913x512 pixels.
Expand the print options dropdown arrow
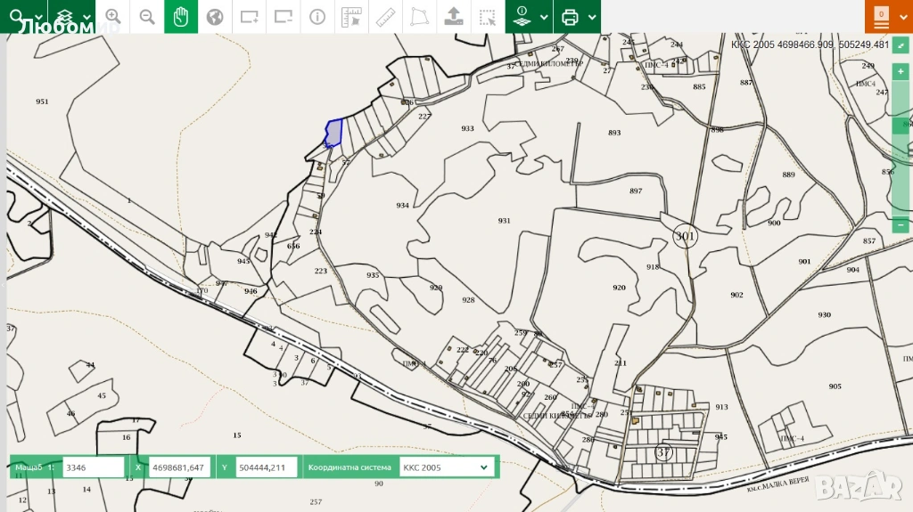click(592, 17)
